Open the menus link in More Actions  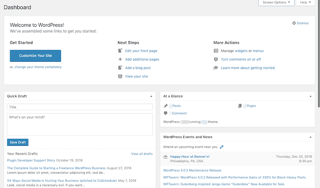click(x=258, y=51)
